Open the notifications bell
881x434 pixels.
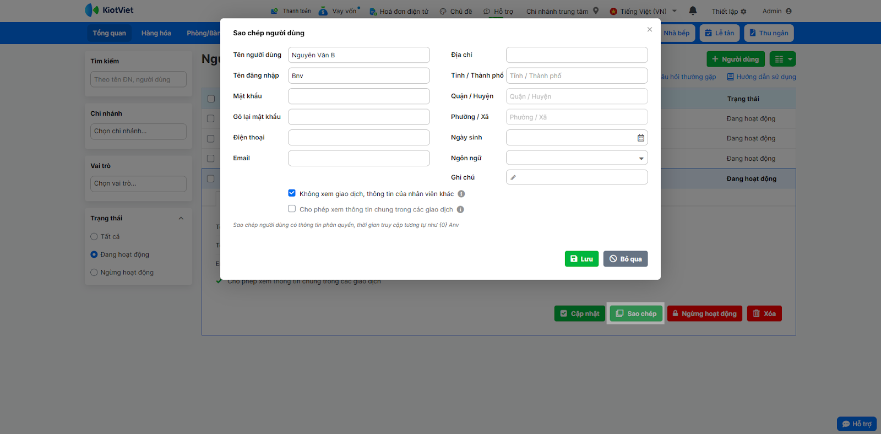click(x=693, y=10)
